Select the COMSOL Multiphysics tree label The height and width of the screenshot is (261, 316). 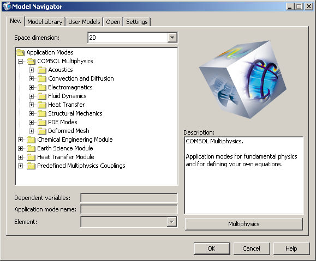[x=65, y=61]
